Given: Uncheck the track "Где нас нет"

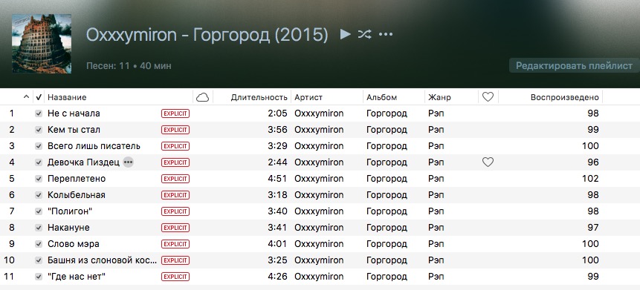Looking at the screenshot, I should pyautogui.click(x=39, y=277).
